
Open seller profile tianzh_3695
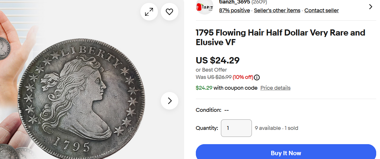(x=234, y=2)
